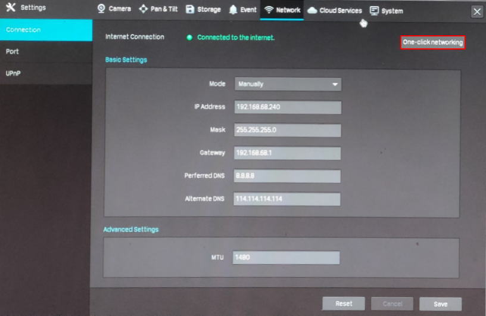
Task: Click the Cloud Services cloud icon
Action: (x=312, y=10)
